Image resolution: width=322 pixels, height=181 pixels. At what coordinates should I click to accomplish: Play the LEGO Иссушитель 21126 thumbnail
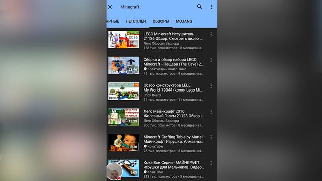[x=124, y=40]
